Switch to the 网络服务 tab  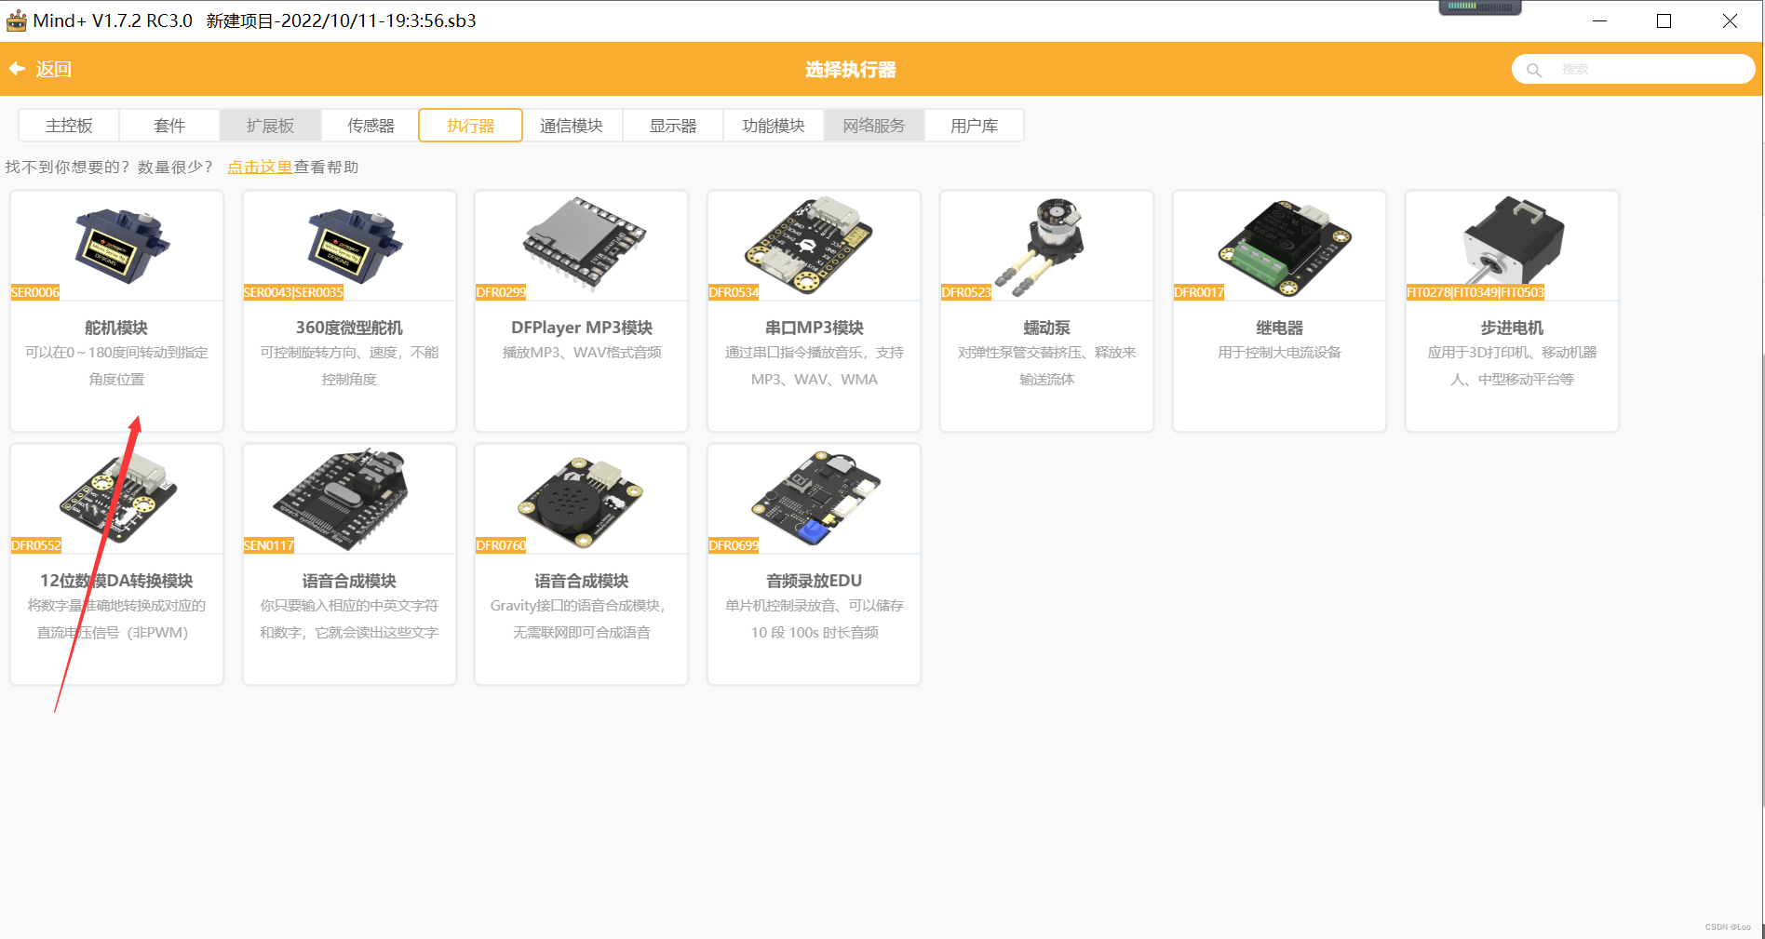(x=873, y=126)
